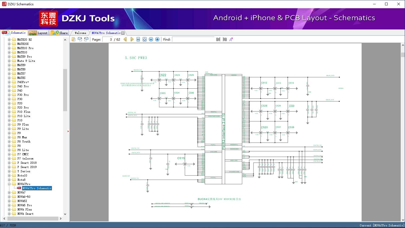Go to the next page arrow
405x228 pixels.
tap(132, 39)
